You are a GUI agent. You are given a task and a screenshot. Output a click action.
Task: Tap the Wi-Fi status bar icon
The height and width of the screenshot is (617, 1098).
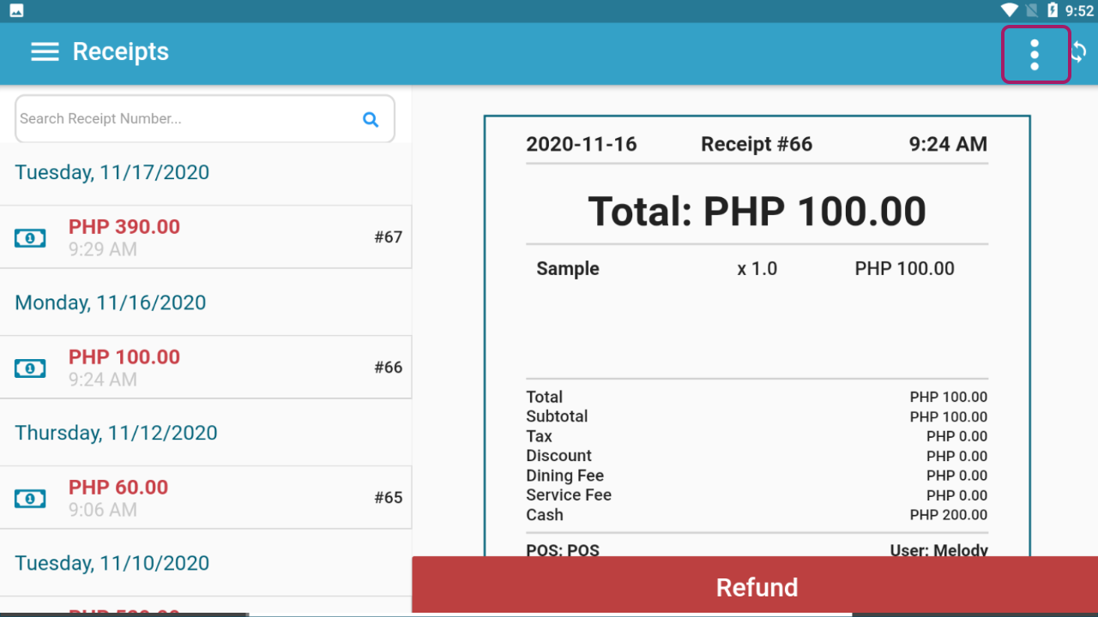[x=1009, y=11]
